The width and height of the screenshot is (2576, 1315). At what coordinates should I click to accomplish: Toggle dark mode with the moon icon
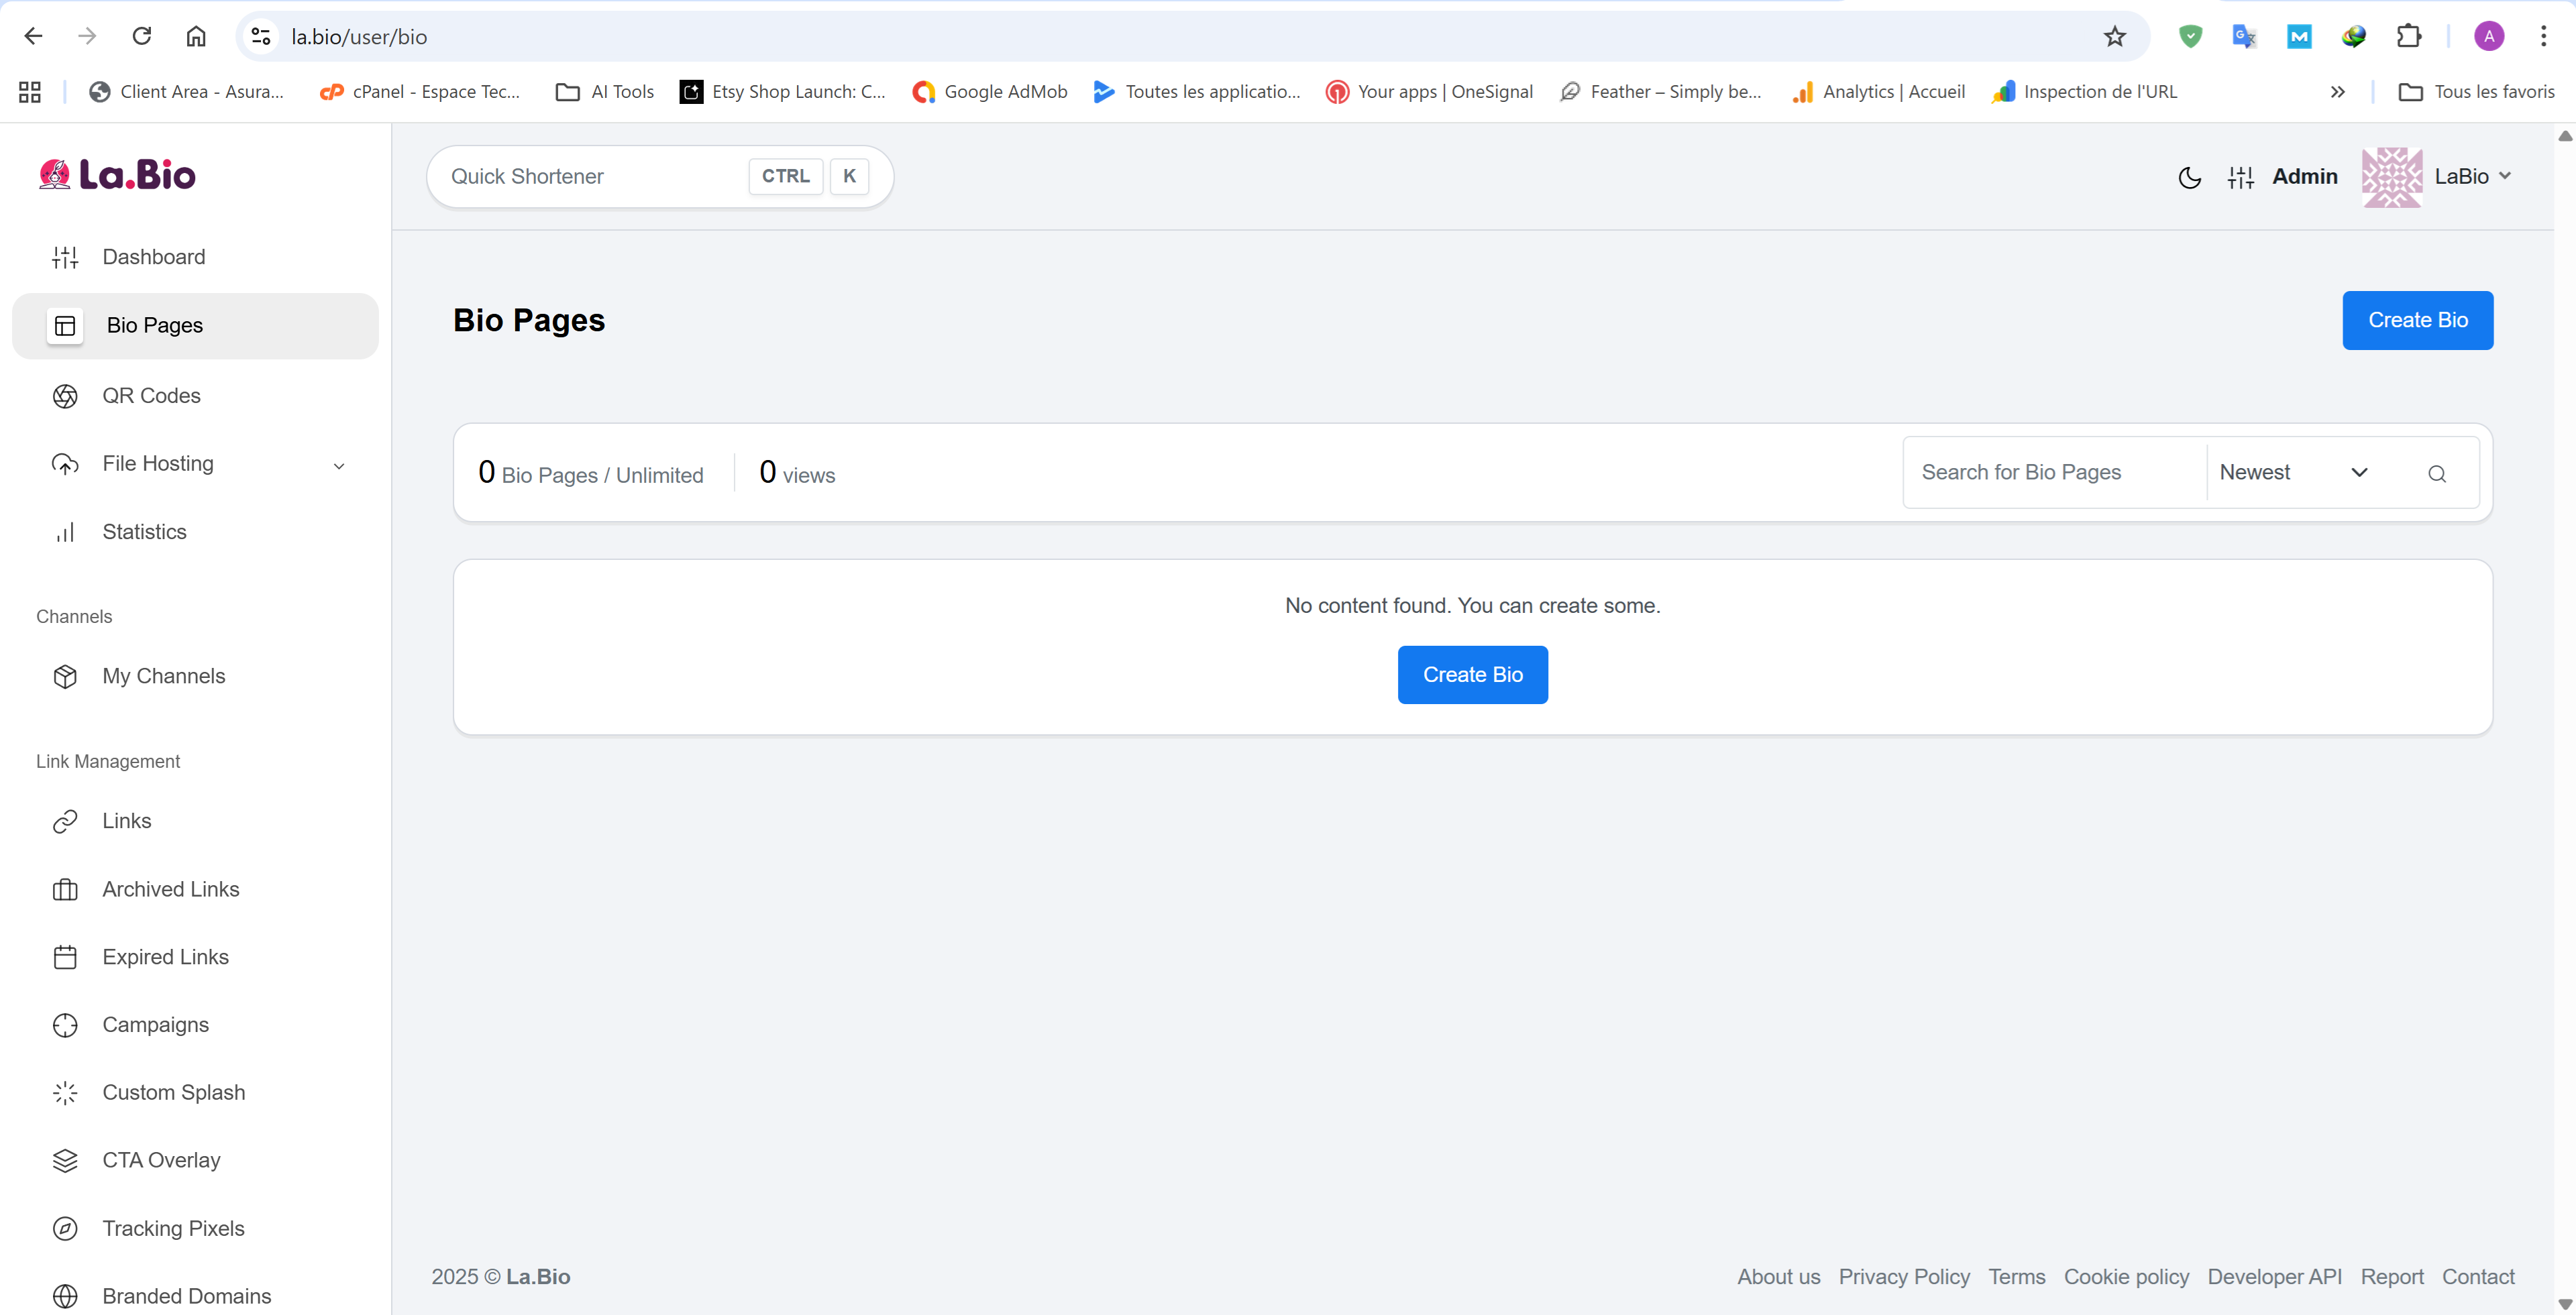point(2188,178)
